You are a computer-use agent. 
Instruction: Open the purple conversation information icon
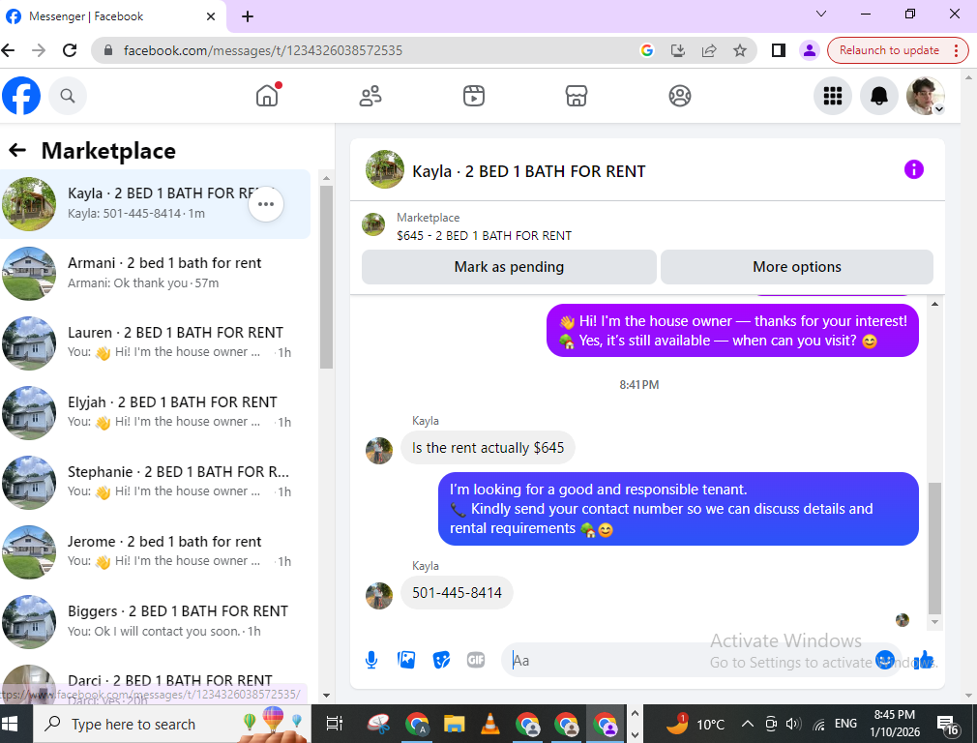tap(914, 169)
